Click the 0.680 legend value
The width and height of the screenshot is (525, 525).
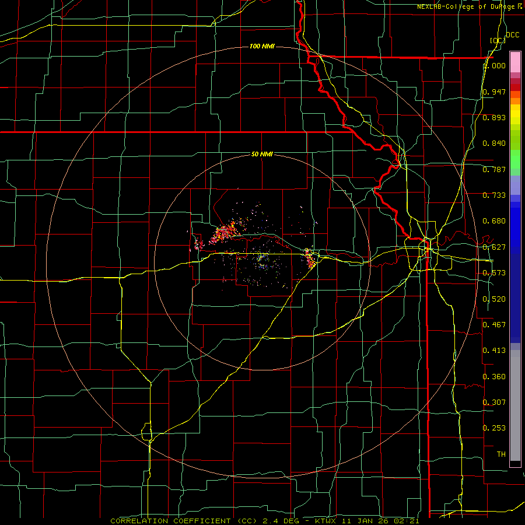click(x=494, y=221)
